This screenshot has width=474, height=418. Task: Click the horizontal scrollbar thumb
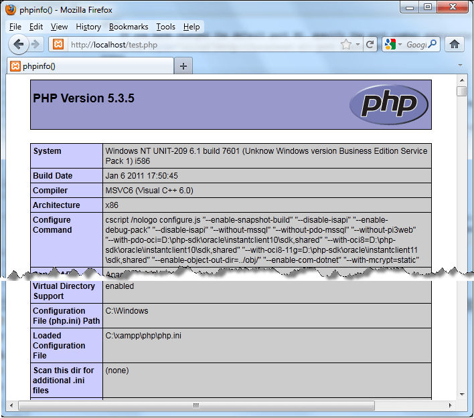pos(196,405)
